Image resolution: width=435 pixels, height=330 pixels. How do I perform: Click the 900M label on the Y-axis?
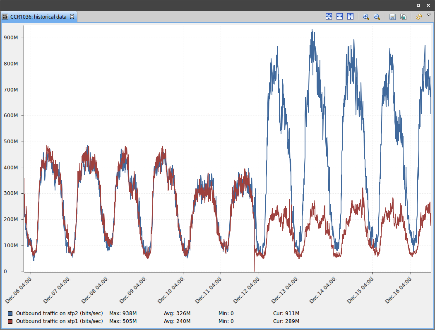coord(11,38)
